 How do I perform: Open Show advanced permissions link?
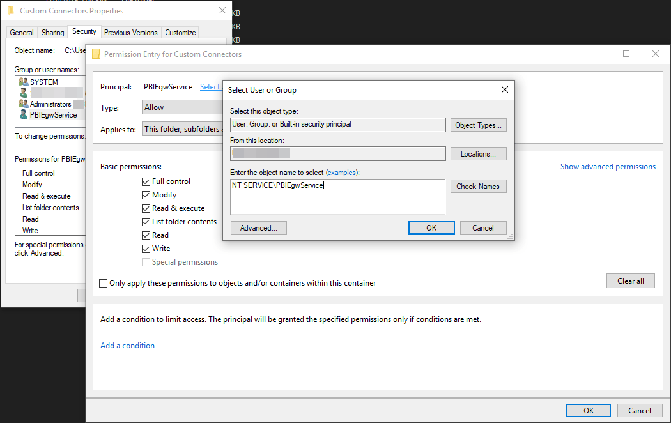click(x=607, y=167)
